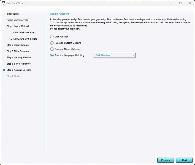Click the Geo Data Wizard app icon
Screen dimensions: 195x165
tap(3, 3)
